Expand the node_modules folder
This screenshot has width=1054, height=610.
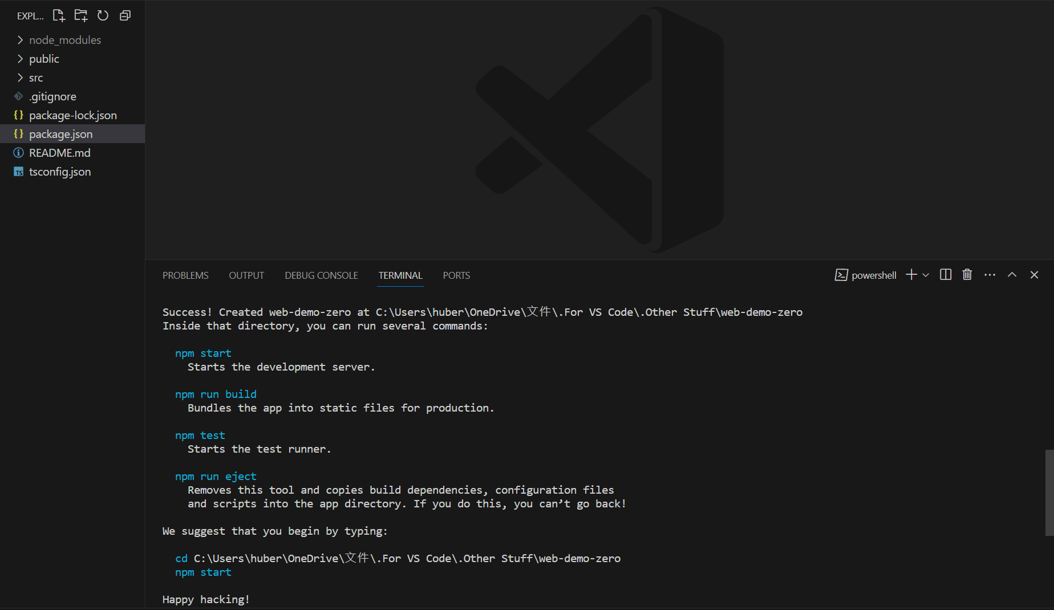pos(72,40)
